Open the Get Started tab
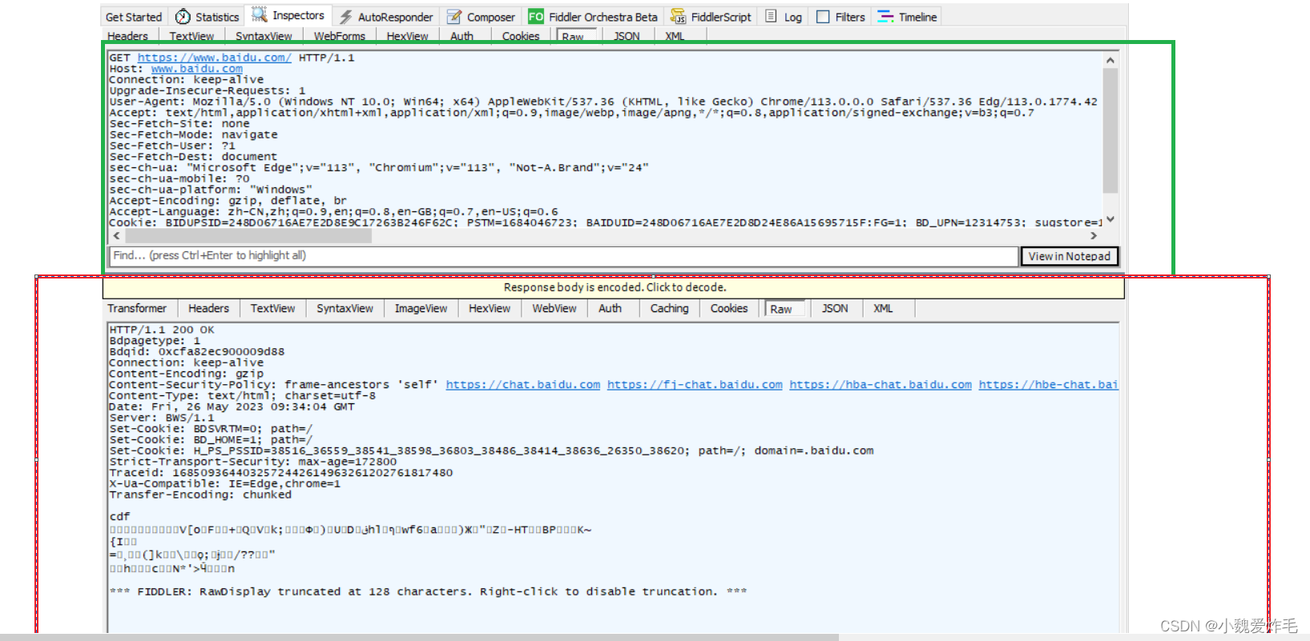 (134, 17)
